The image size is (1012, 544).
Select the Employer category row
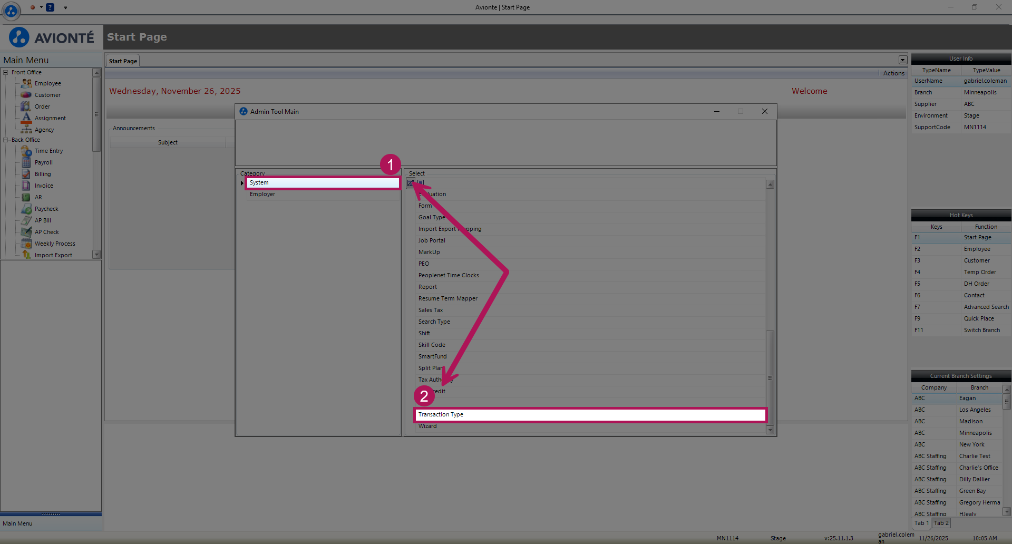(323, 194)
